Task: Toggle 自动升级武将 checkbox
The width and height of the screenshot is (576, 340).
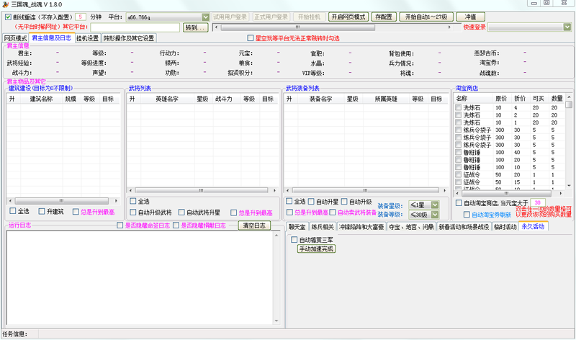Action: pyautogui.click(x=133, y=212)
